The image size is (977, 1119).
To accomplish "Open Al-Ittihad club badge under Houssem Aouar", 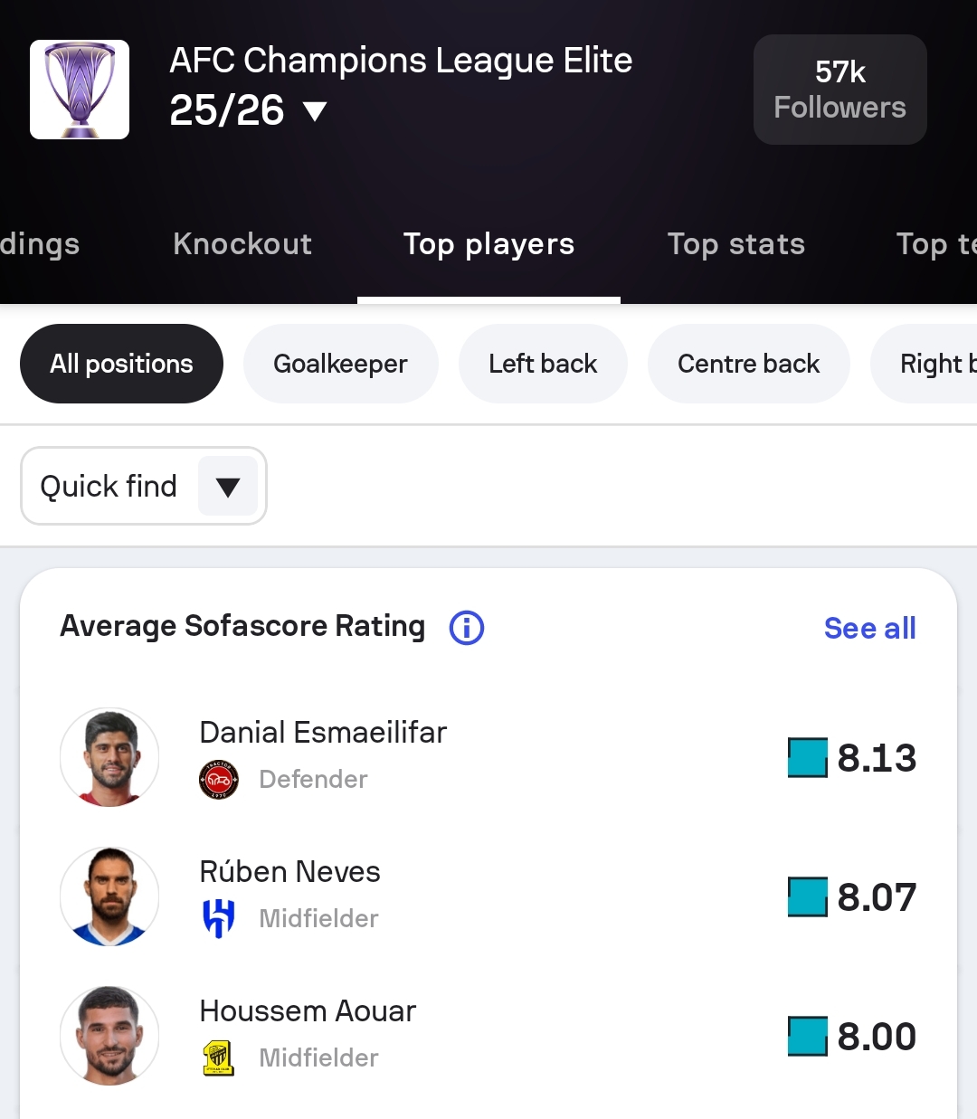I will pos(219,1057).
